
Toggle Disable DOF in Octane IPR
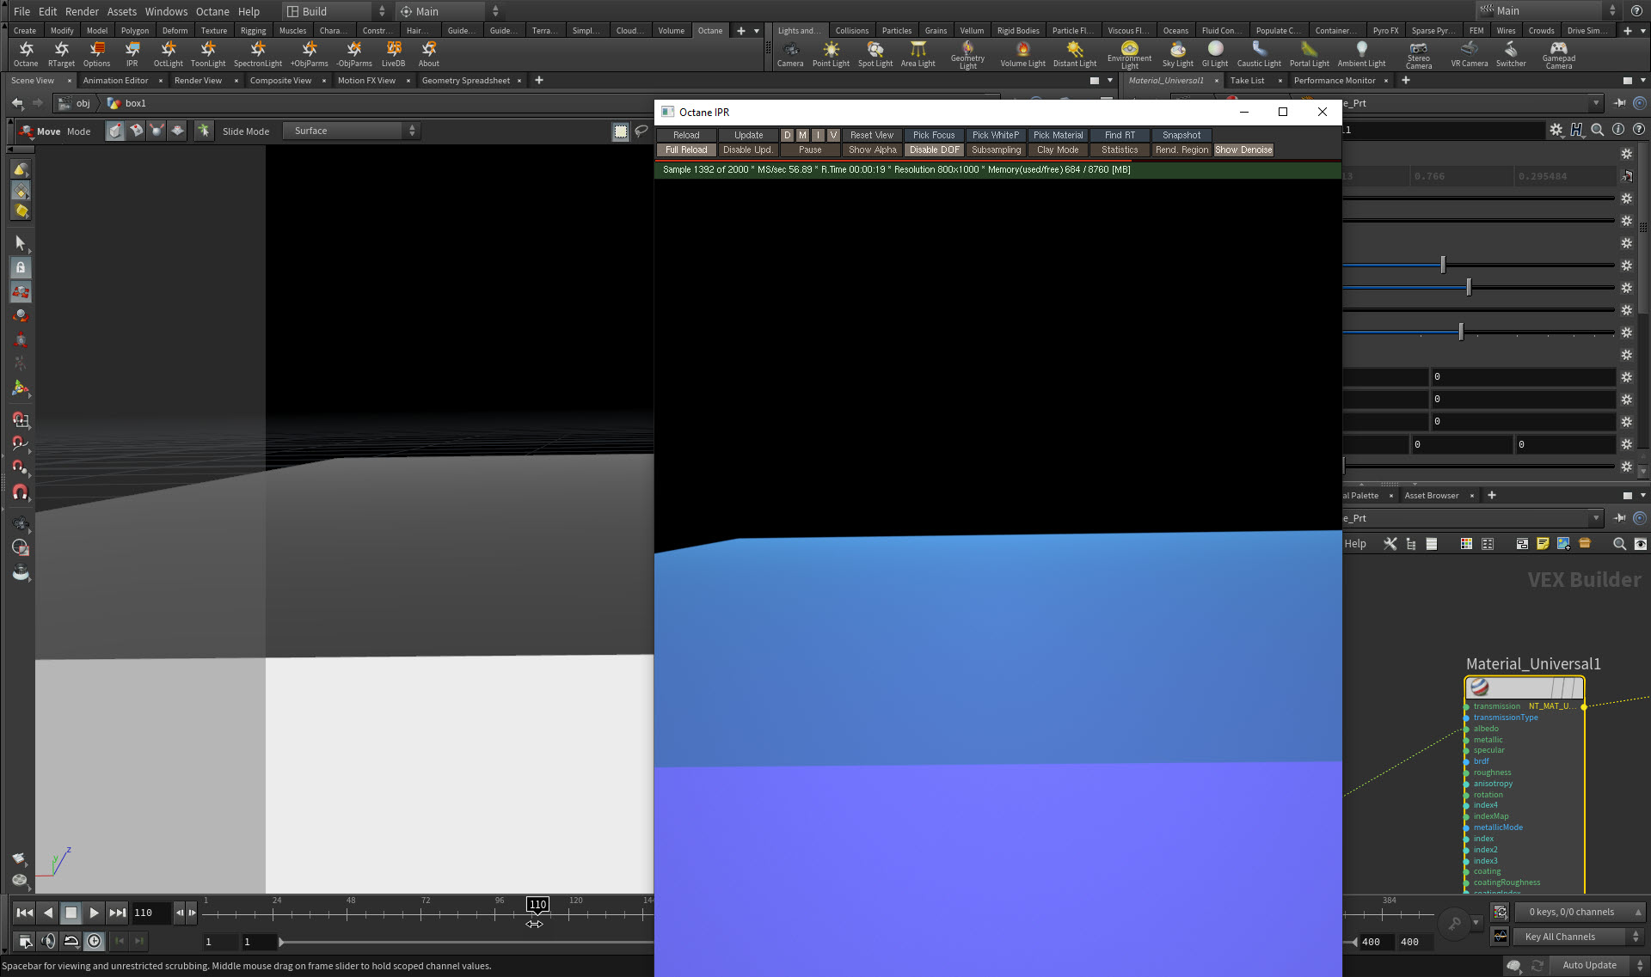[x=934, y=150]
